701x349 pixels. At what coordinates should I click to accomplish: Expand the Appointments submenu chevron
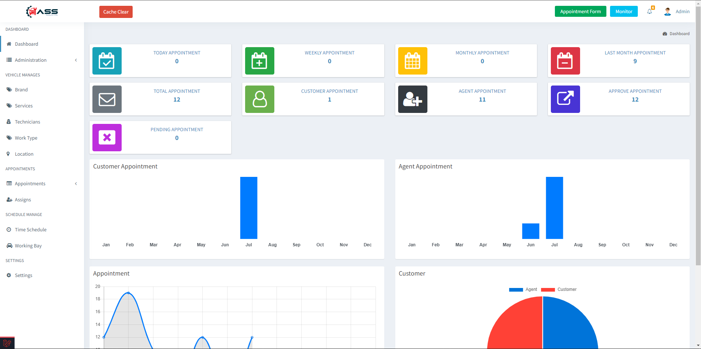coord(76,183)
